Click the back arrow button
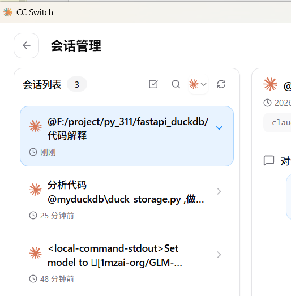 click(x=27, y=45)
